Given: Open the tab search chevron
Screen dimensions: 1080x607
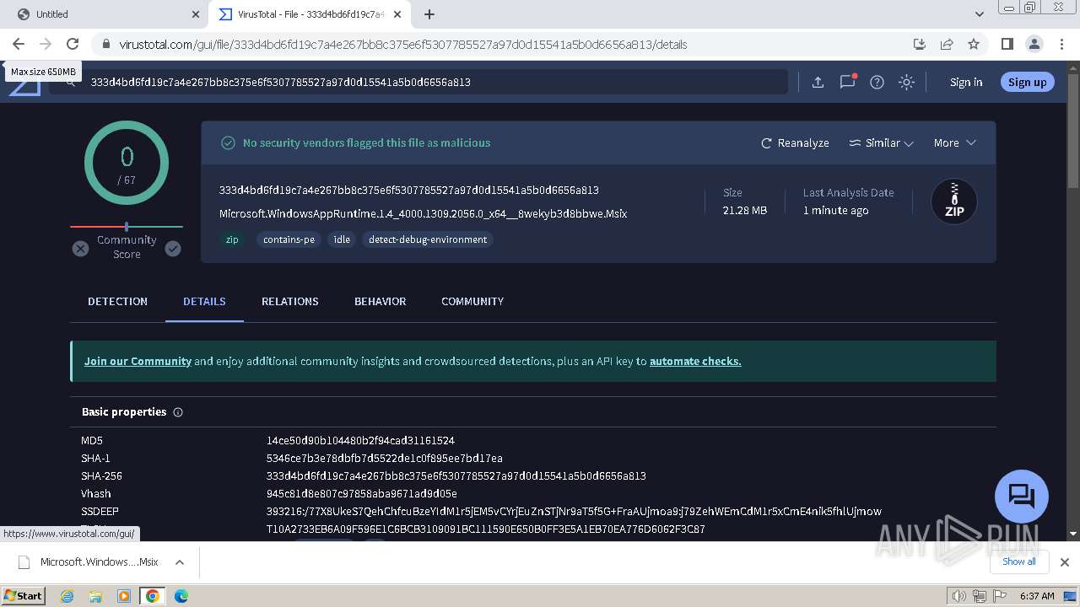Looking at the screenshot, I should coord(980,14).
